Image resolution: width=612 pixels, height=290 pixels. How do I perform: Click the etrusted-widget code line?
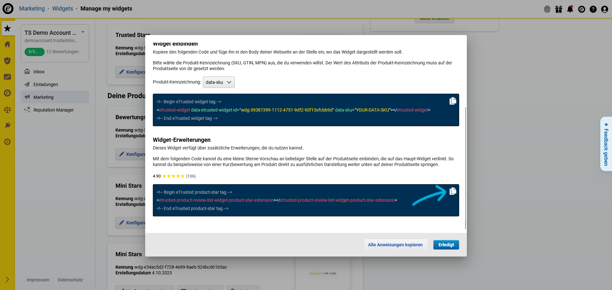[x=294, y=110]
